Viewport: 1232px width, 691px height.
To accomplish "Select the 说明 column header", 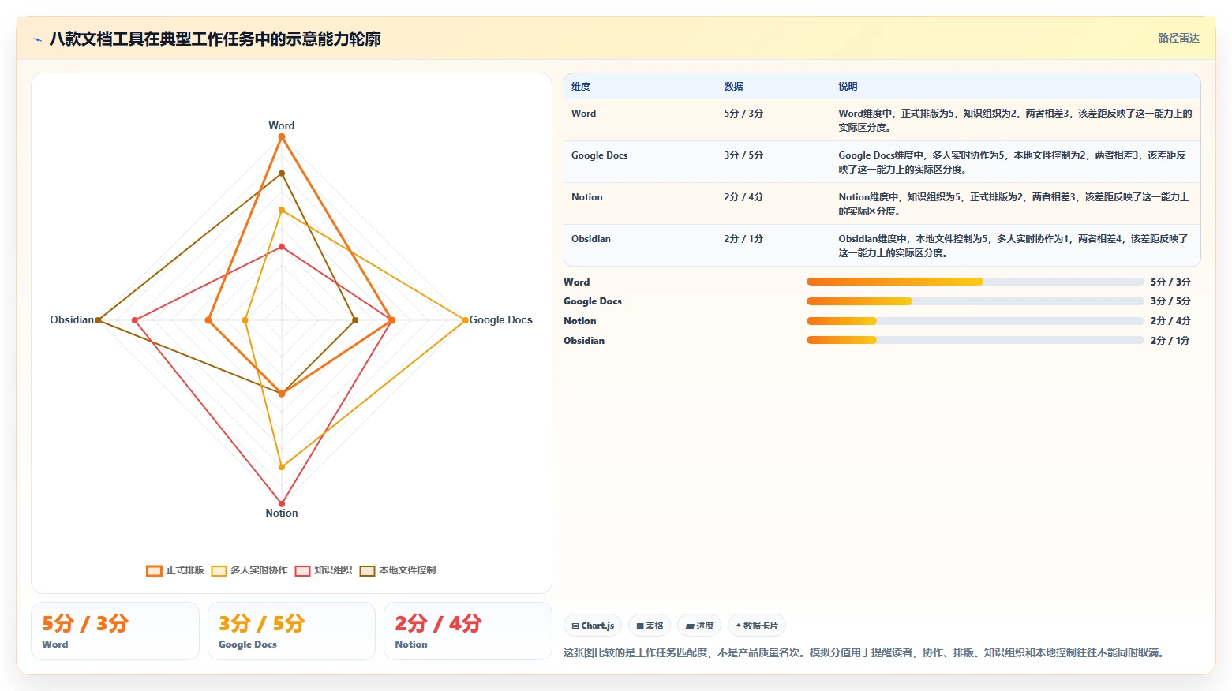I will tap(848, 87).
